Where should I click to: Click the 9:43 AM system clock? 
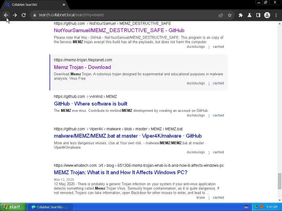pyautogui.click(x=272, y=207)
